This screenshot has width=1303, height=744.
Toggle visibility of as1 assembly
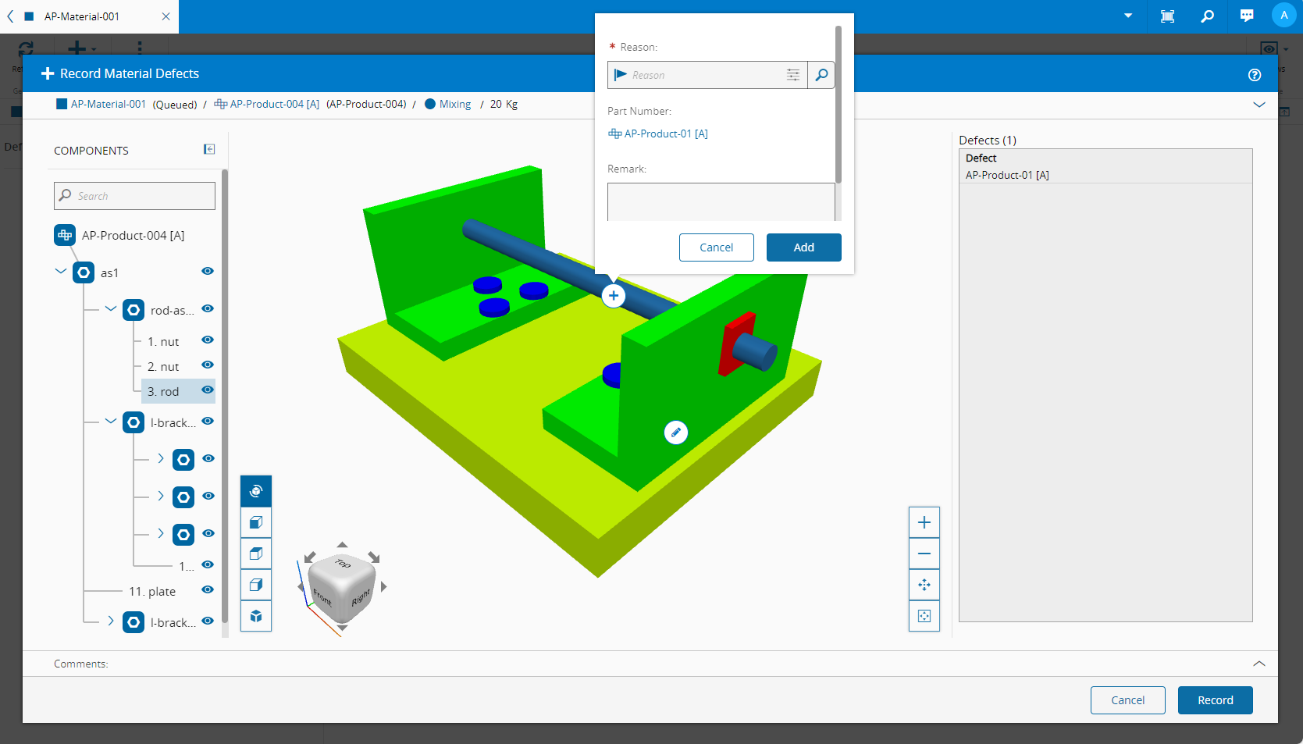208,271
